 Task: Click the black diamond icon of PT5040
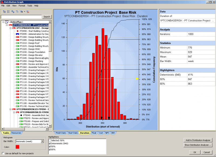tap(21, 115)
